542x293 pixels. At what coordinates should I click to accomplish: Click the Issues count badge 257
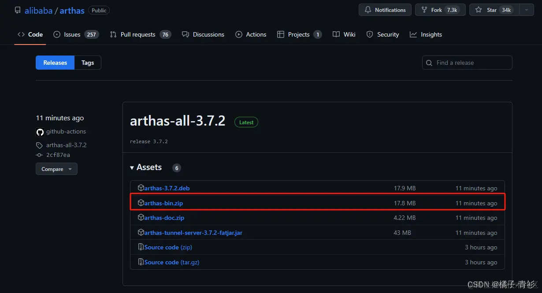tap(91, 34)
